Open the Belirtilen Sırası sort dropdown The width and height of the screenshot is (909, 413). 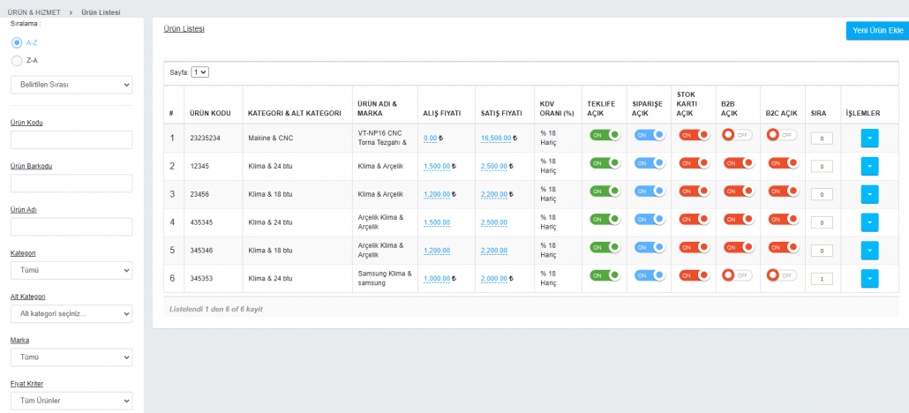[x=71, y=85]
